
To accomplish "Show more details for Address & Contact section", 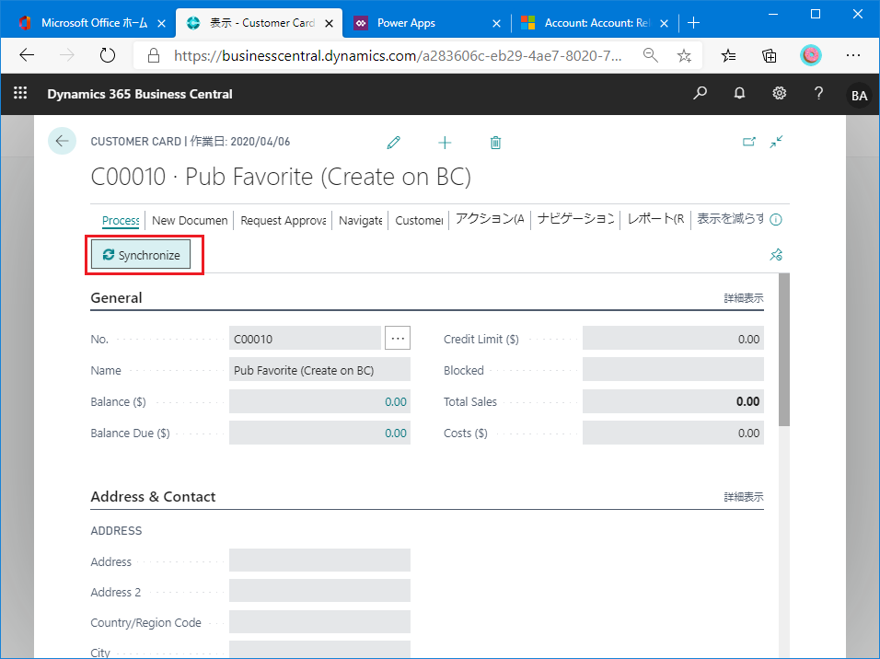I will click(x=744, y=497).
